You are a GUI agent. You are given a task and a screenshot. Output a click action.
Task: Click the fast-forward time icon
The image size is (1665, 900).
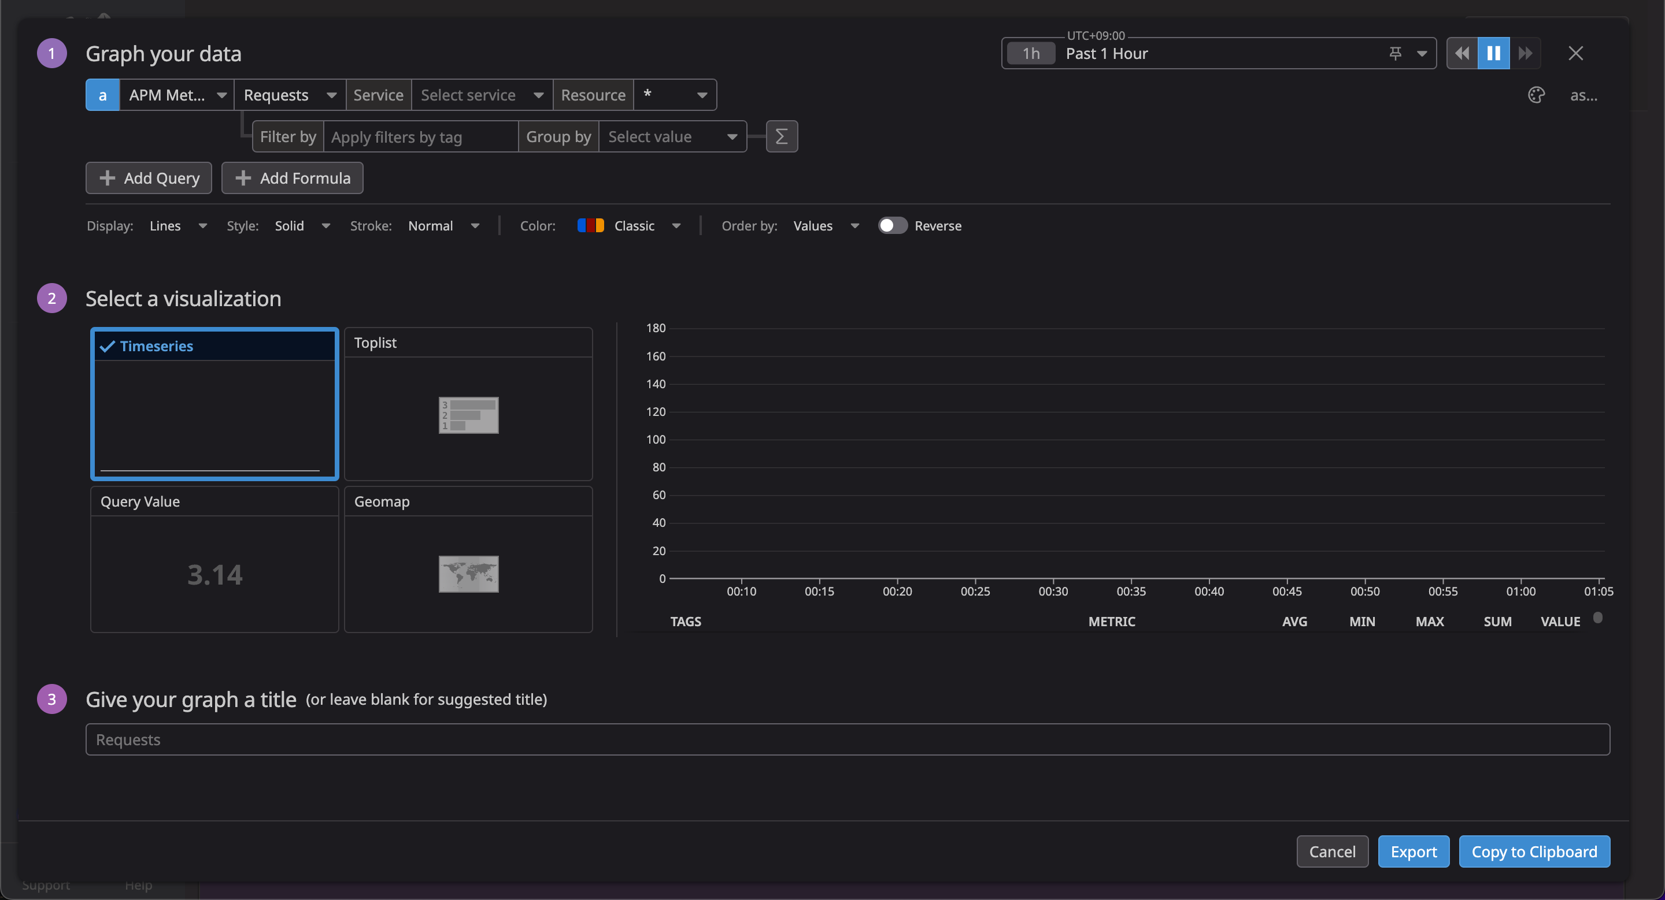(1525, 53)
